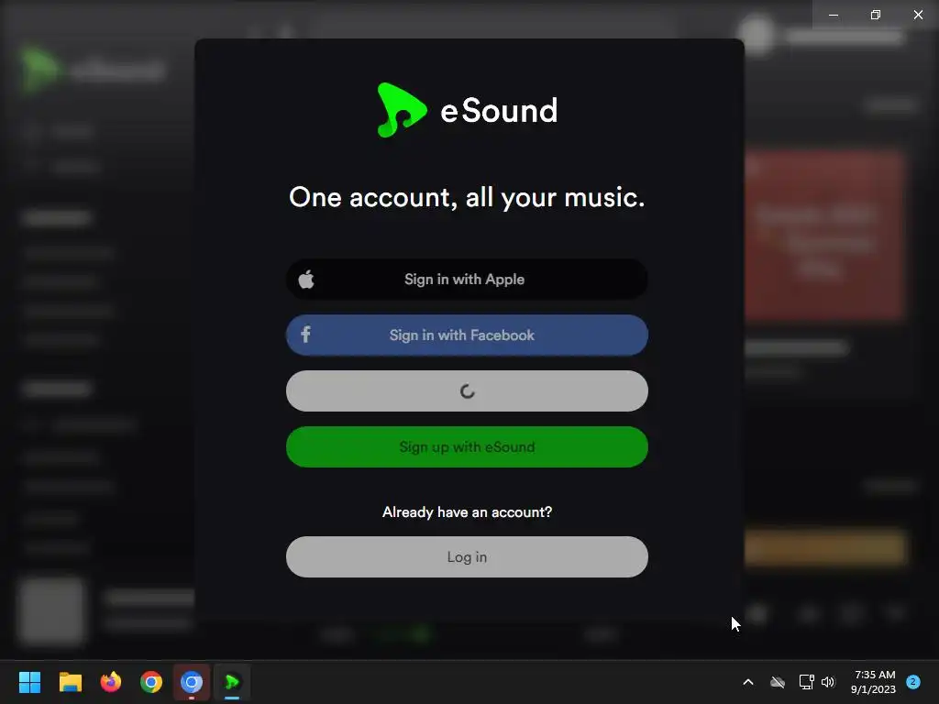
Task: Launch Firefox from the taskbar
Action: [x=111, y=682]
